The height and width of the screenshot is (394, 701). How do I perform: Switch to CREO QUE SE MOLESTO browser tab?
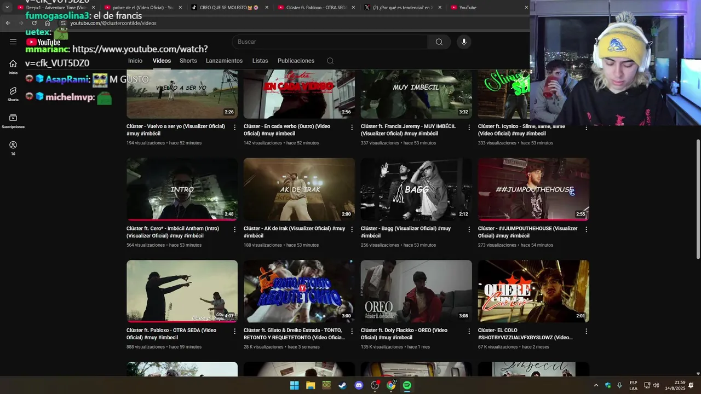point(230,8)
